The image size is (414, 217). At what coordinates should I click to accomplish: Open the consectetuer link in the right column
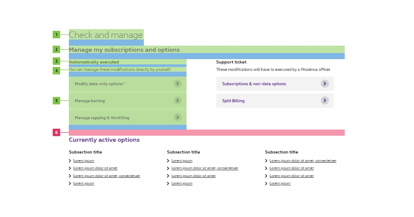click(302, 161)
